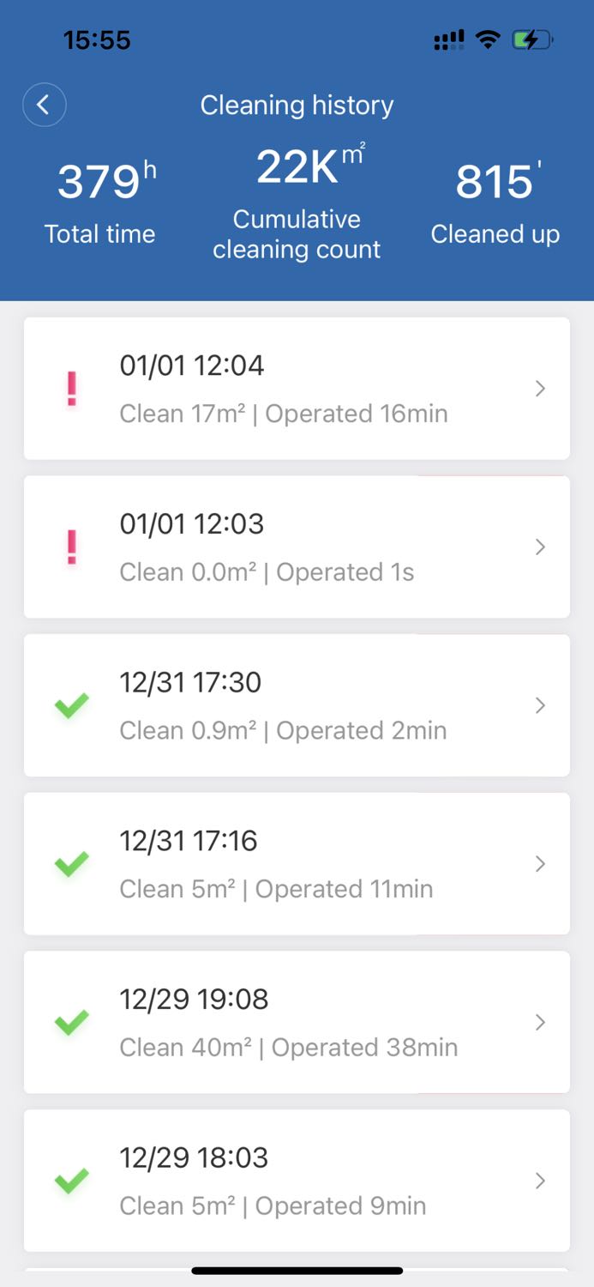594x1287 pixels.
Task: Click the red alert icon for 01/01 12:03
Action: pyautogui.click(x=72, y=547)
